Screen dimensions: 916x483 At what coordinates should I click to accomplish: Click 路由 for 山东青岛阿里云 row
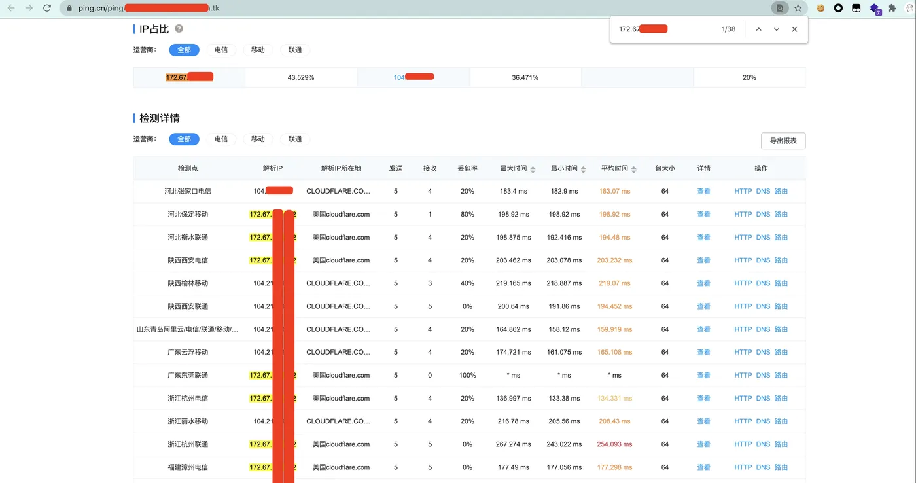point(781,329)
